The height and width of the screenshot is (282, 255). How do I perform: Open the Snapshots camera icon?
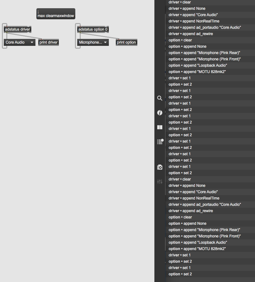(x=160, y=167)
